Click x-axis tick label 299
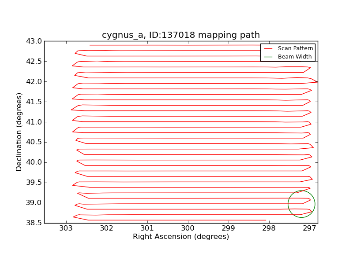353x264 pixels. tap(228, 228)
